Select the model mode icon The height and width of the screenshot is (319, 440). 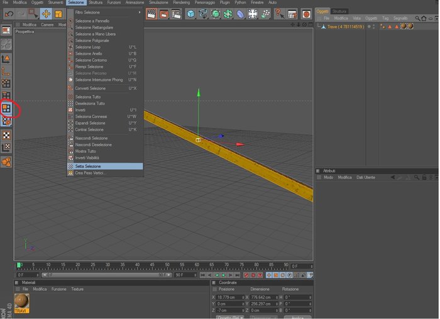[6, 58]
